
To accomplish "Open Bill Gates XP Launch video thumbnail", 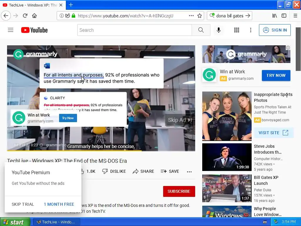I will [x=227, y=188].
